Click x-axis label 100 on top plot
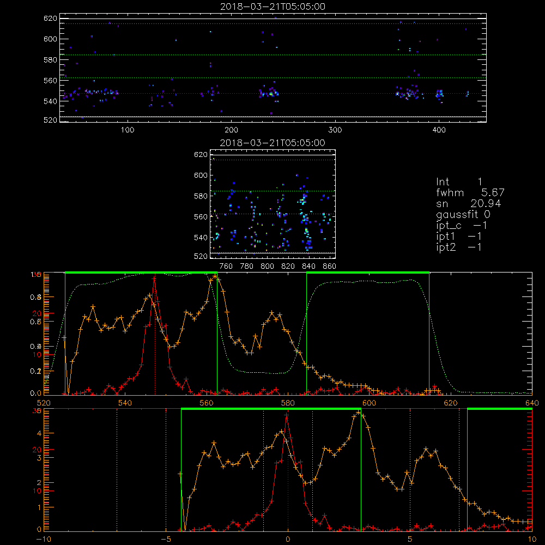Screen dimensions: 545x545 (x=128, y=130)
